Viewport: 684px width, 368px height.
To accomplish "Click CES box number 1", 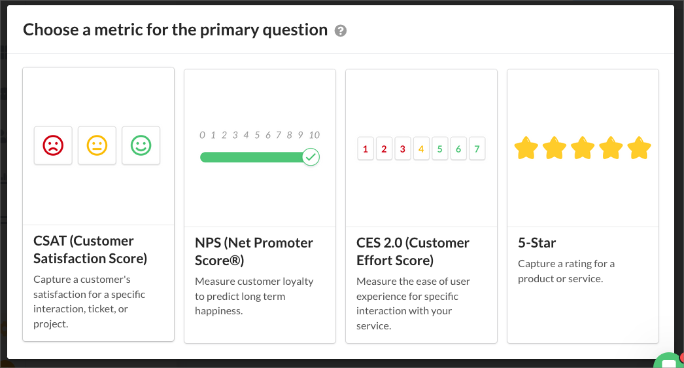I will click(366, 149).
